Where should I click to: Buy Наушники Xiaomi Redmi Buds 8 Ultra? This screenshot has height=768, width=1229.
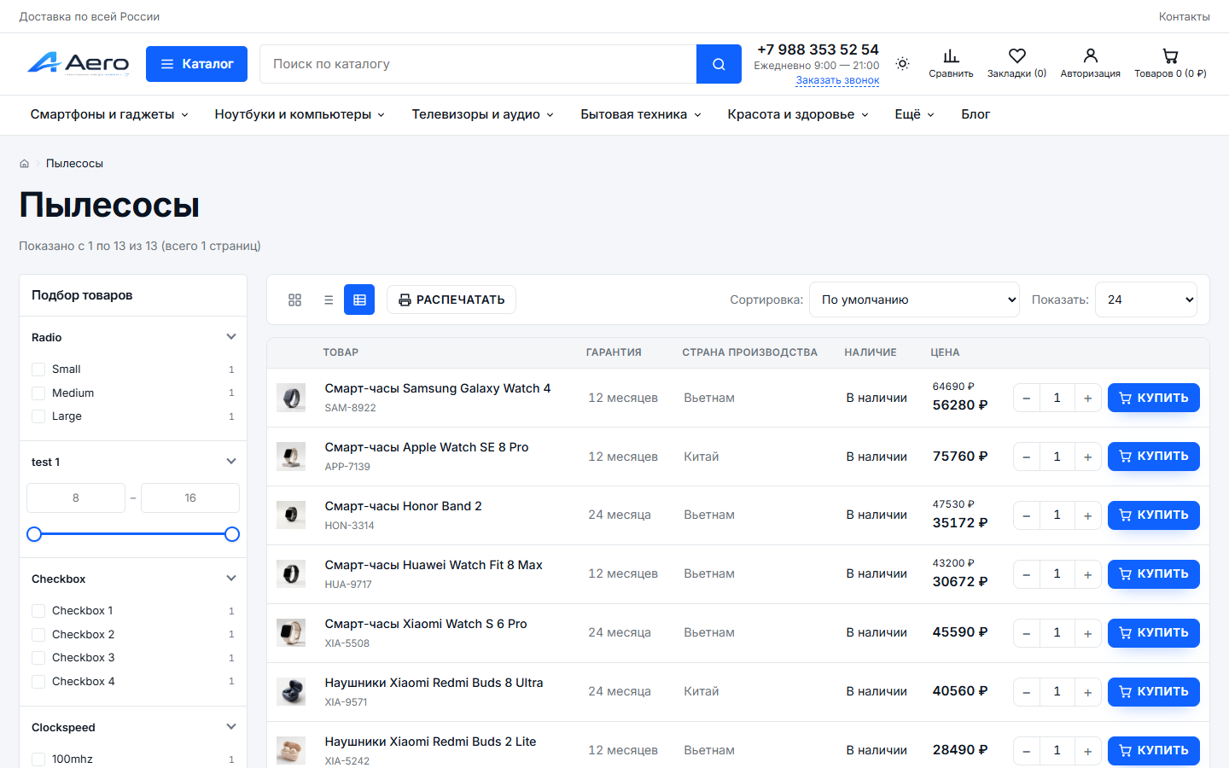click(x=1153, y=692)
